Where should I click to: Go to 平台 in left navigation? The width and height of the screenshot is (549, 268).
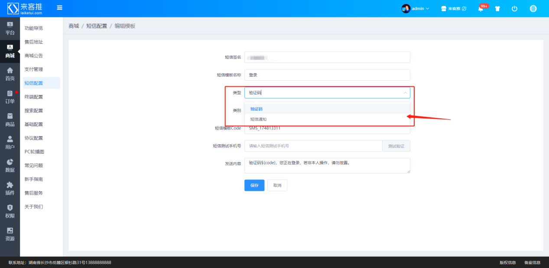pyautogui.click(x=10, y=29)
